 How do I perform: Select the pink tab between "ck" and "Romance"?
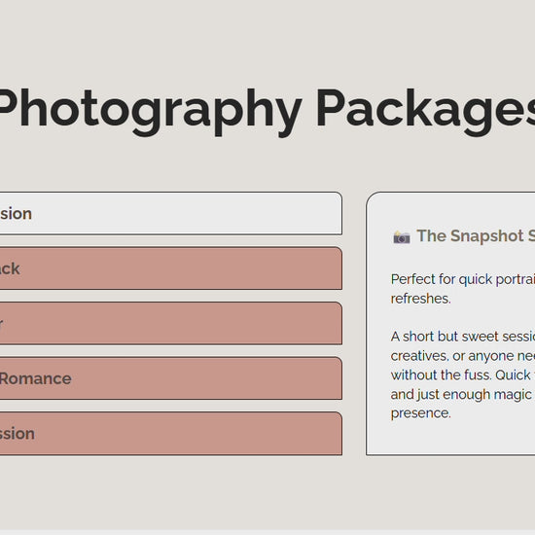tap(170, 324)
